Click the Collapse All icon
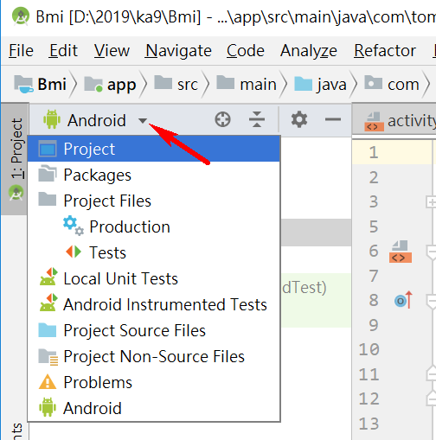The image size is (436, 440). (x=257, y=119)
